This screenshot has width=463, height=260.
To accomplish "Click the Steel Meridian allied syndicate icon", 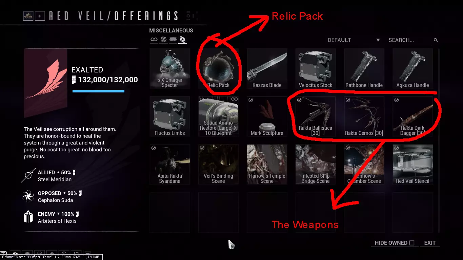I will coord(28,176).
